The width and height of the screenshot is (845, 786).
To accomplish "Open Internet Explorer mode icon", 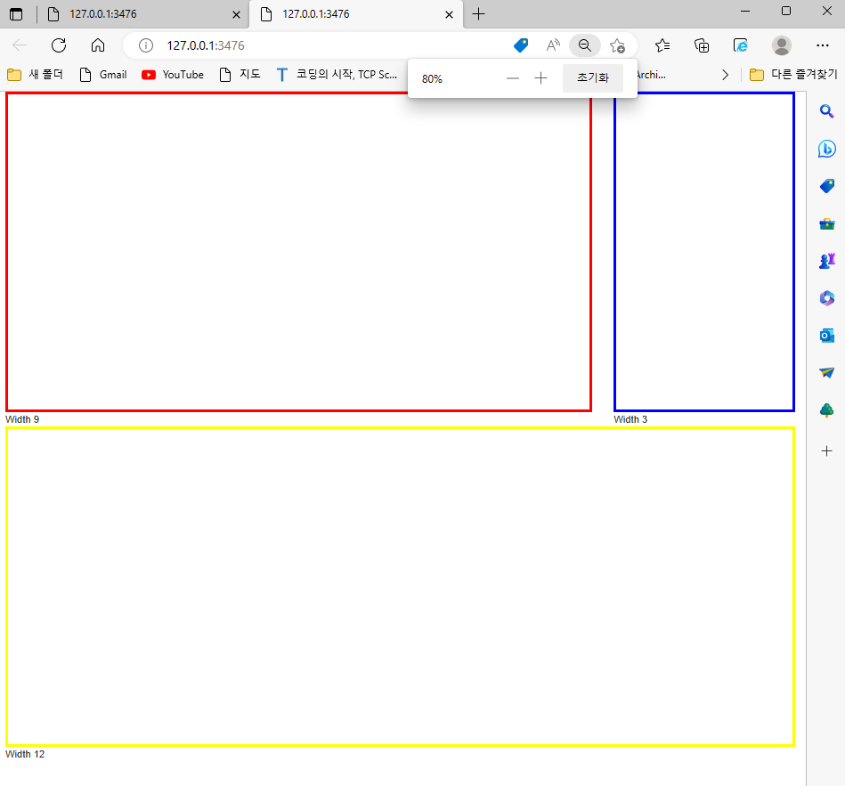I will tap(741, 45).
